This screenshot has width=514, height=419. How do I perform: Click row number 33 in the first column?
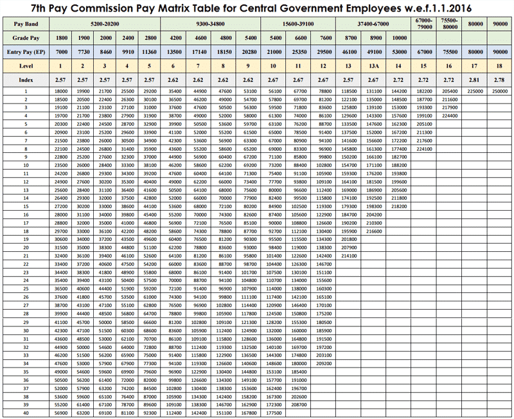pos(26,355)
